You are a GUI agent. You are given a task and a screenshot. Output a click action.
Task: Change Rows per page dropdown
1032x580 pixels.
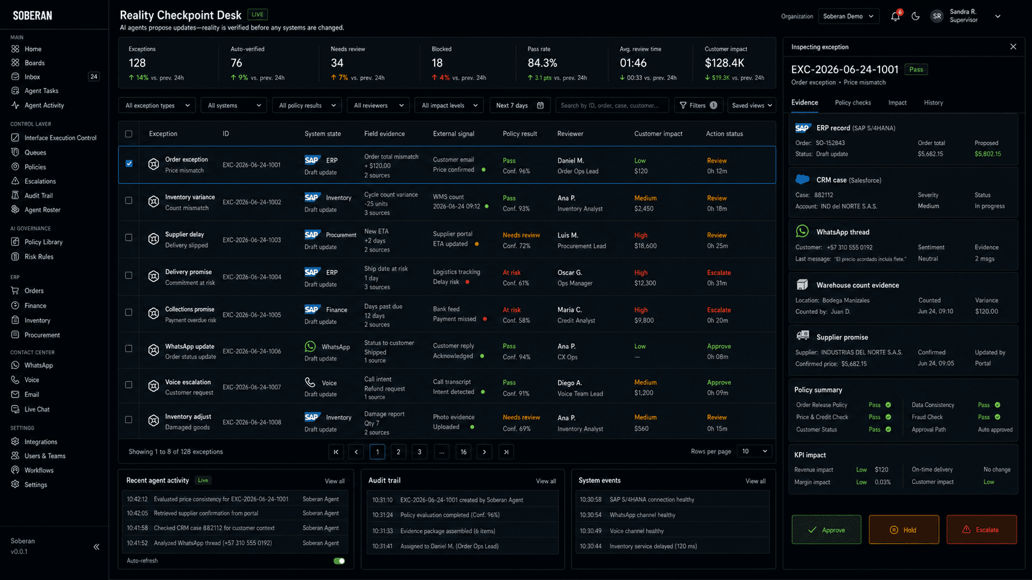(x=754, y=451)
